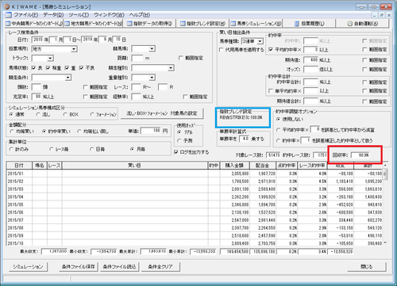
Task: Select レース毎 aggregation radio button
Action: (x=52, y=149)
